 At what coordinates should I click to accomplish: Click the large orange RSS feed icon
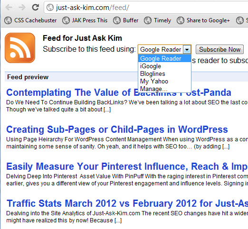tap(20, 48)
